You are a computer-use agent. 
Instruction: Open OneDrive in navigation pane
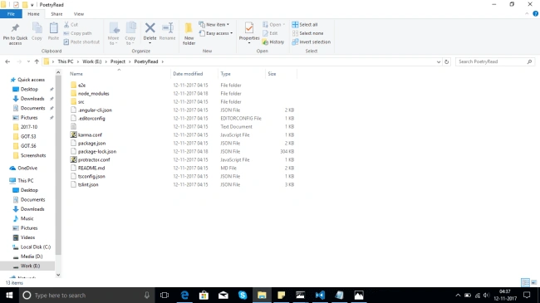pos(27,168)
